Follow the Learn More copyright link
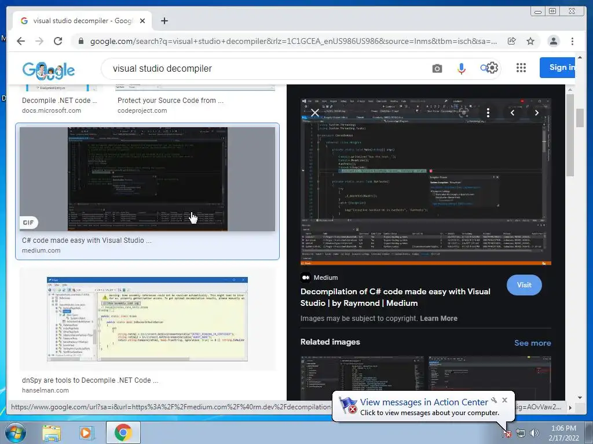Screen dimensions: 593x444 pyautogui.click(x=438, y=319)
